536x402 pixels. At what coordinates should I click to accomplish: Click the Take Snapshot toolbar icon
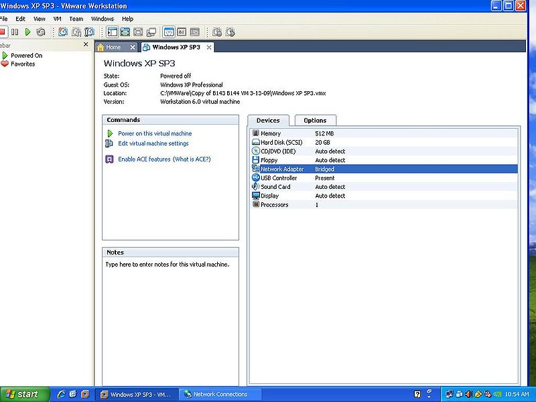tap(63, 32)
